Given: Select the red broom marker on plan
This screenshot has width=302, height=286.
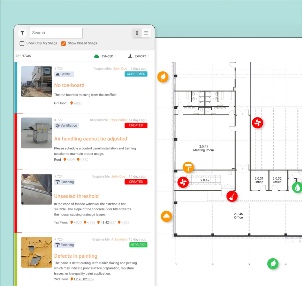Looking at the screenshot, I should click(232, 196).
